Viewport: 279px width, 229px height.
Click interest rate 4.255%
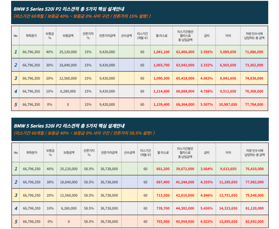207,182
